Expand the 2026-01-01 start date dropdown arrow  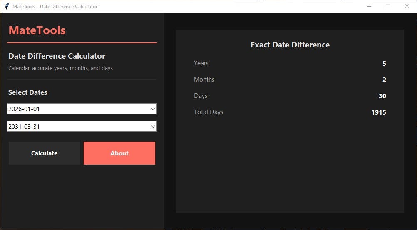point(153,109)
